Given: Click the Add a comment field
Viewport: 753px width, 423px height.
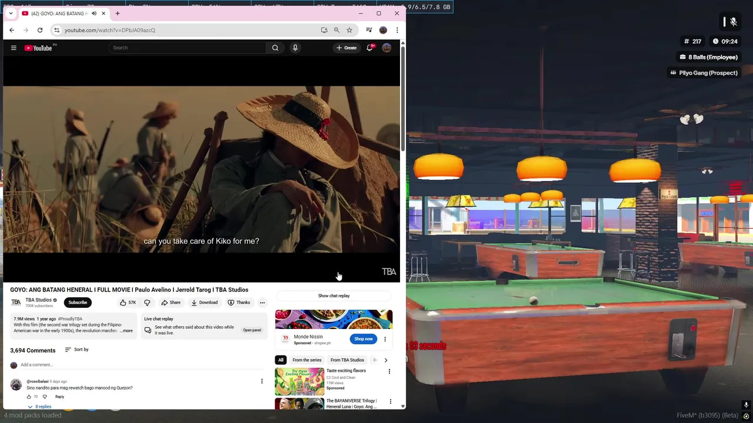Looking at the screenshot, I should pos(141,365).
